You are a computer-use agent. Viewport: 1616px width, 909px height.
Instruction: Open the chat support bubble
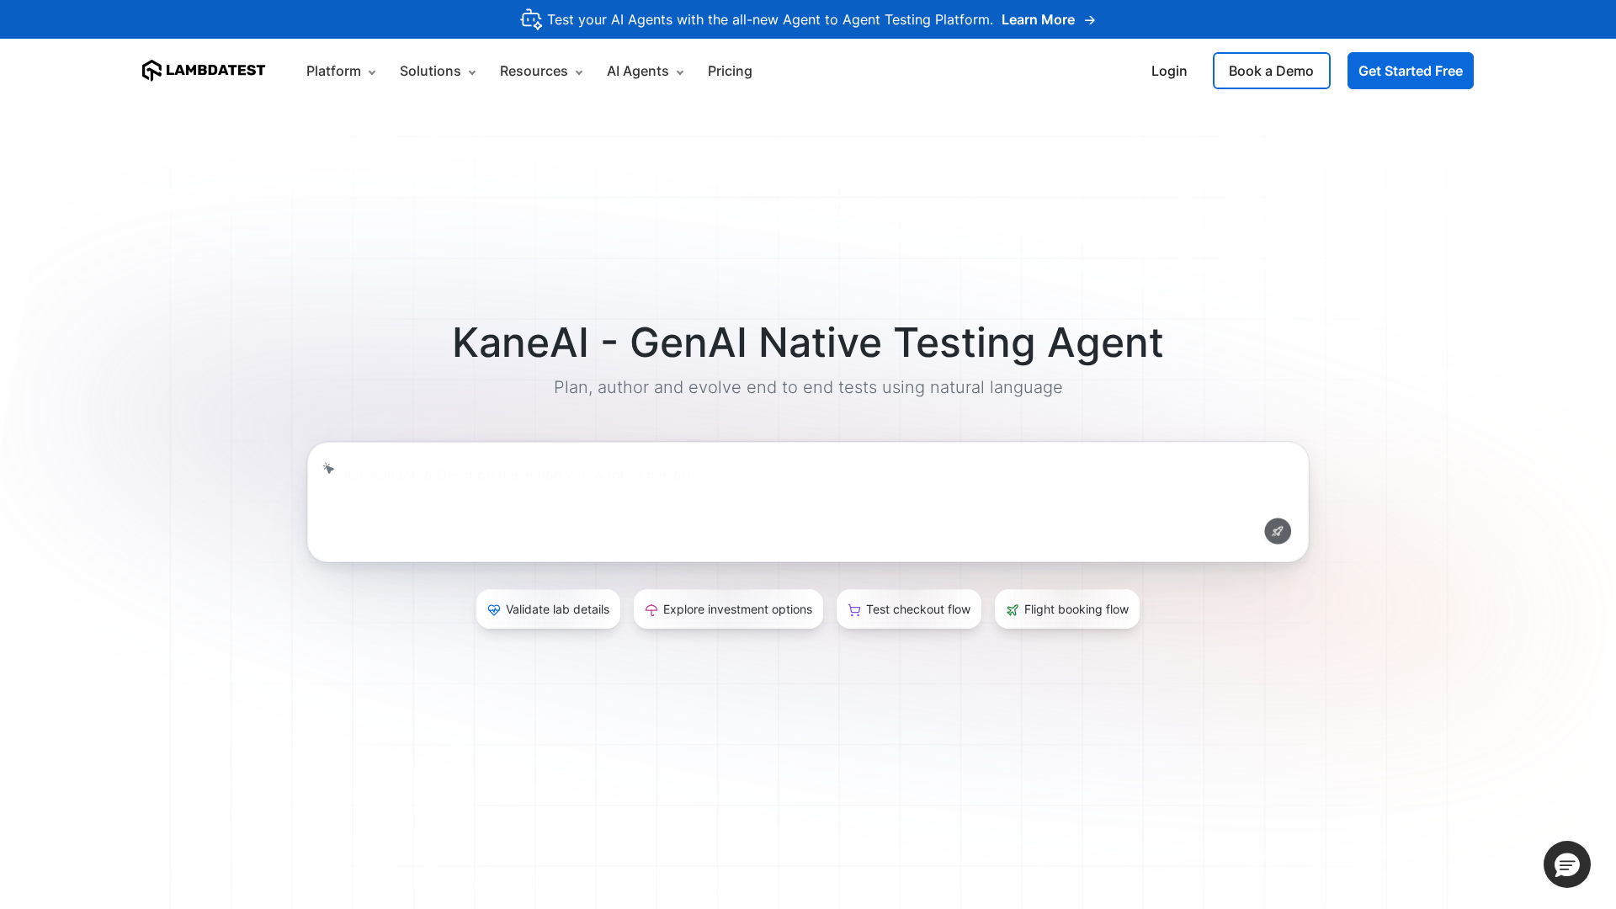1566,864
